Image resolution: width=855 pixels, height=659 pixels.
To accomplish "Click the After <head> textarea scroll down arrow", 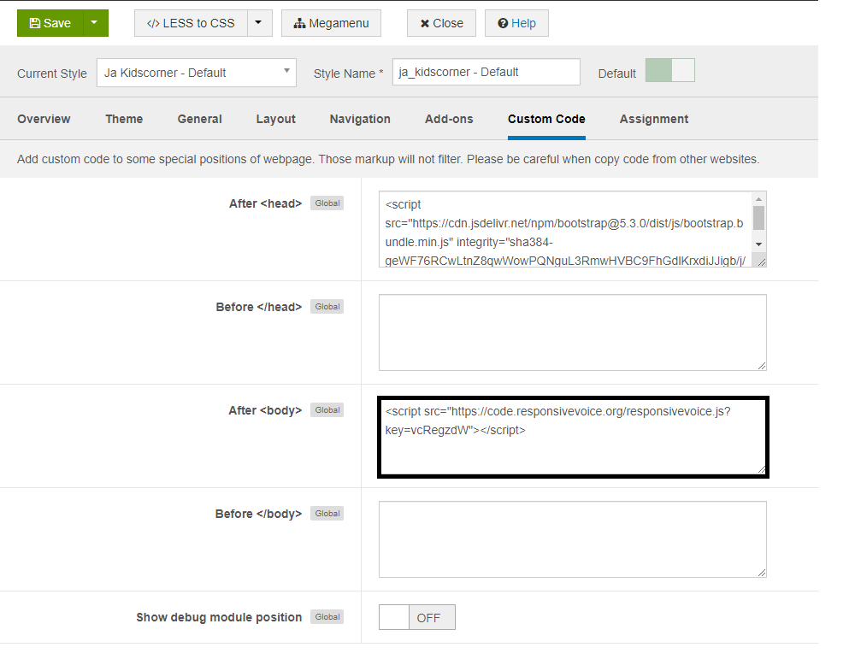I will [x=758, y=244].
